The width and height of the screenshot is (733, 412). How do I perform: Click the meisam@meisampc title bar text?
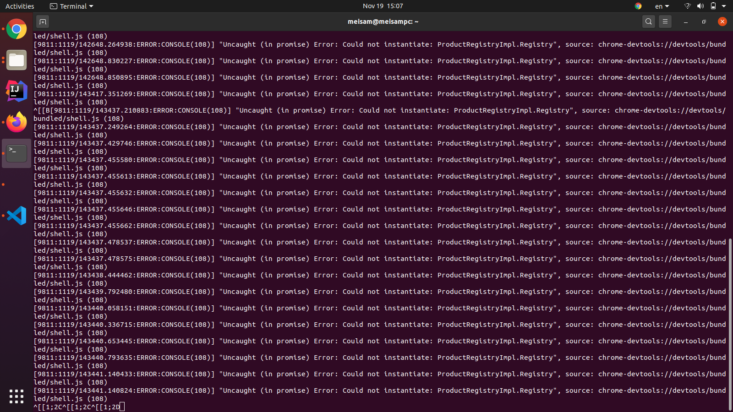[383, 21]
